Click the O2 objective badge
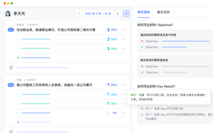This screenshot has width=213, height=133. pyautogui.click(x=11, y=85)
